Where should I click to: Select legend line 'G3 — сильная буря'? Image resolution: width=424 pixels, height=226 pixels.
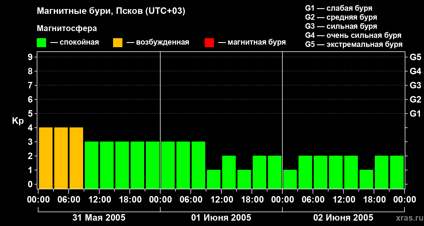tap(341, 26)
